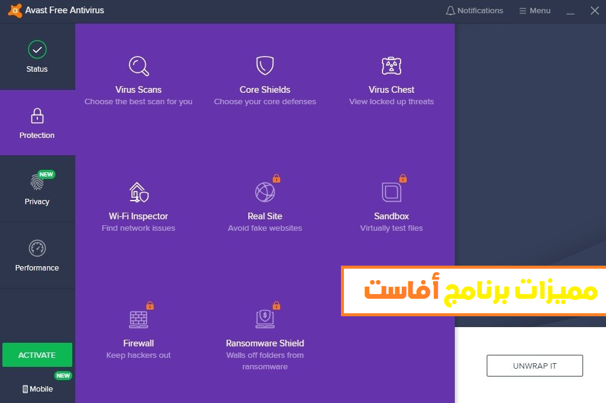Click NEW badge above Privacy
This screenshot has height=403, width=606.
[x=46, y=174]
